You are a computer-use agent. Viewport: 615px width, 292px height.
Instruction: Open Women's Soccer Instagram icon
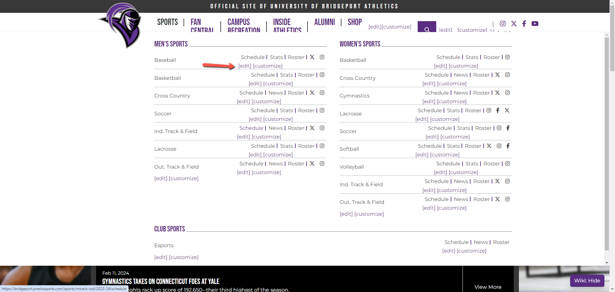tap(499, 128)
